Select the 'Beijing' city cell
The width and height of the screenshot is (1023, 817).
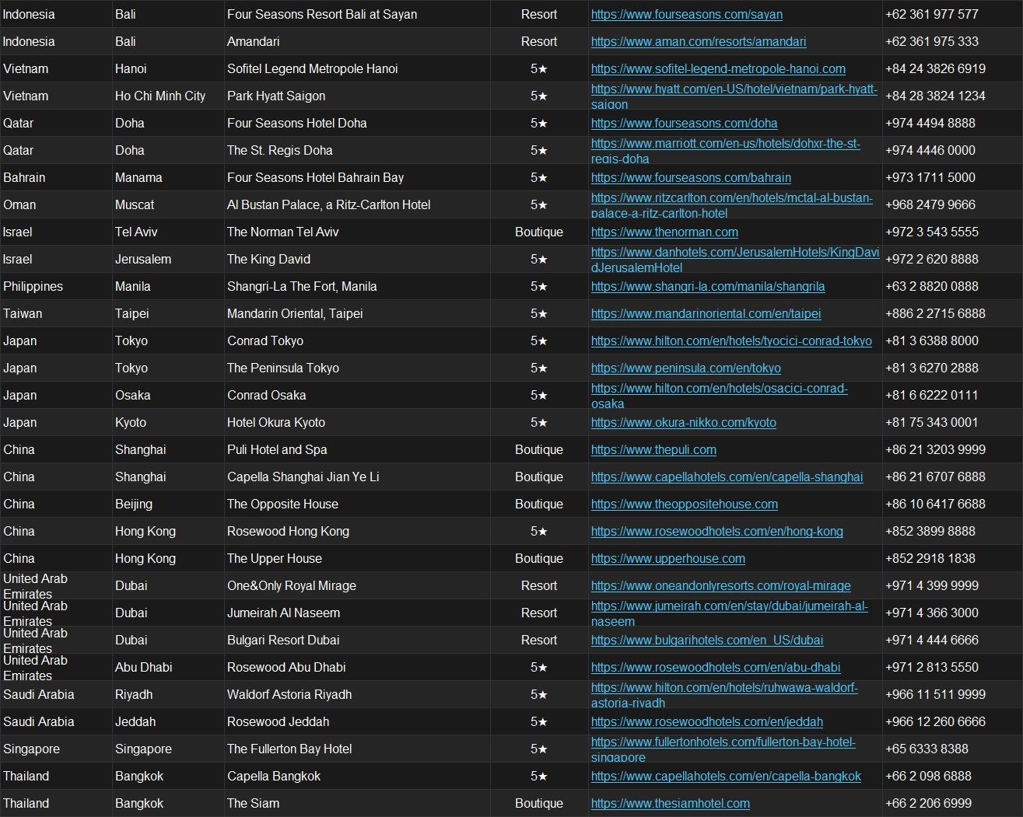tap(168, 505)
